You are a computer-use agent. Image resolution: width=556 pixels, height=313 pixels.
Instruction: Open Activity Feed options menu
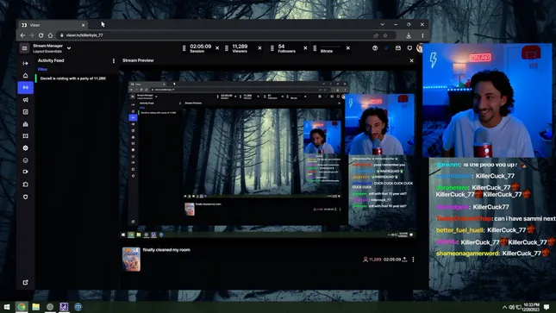tap(114, 60)
